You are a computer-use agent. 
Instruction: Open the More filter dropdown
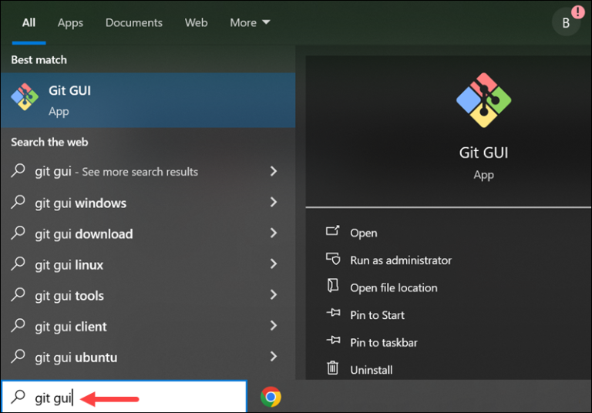(x=250, y=22)
